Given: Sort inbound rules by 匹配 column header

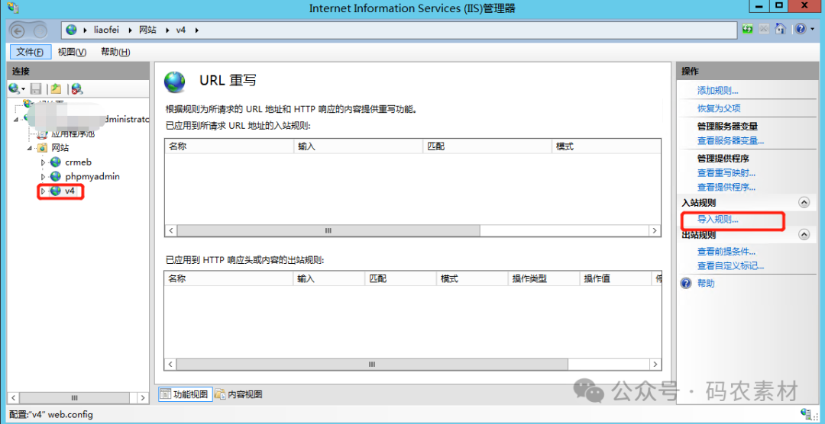Looking at the screenshot, I should 487,146.
